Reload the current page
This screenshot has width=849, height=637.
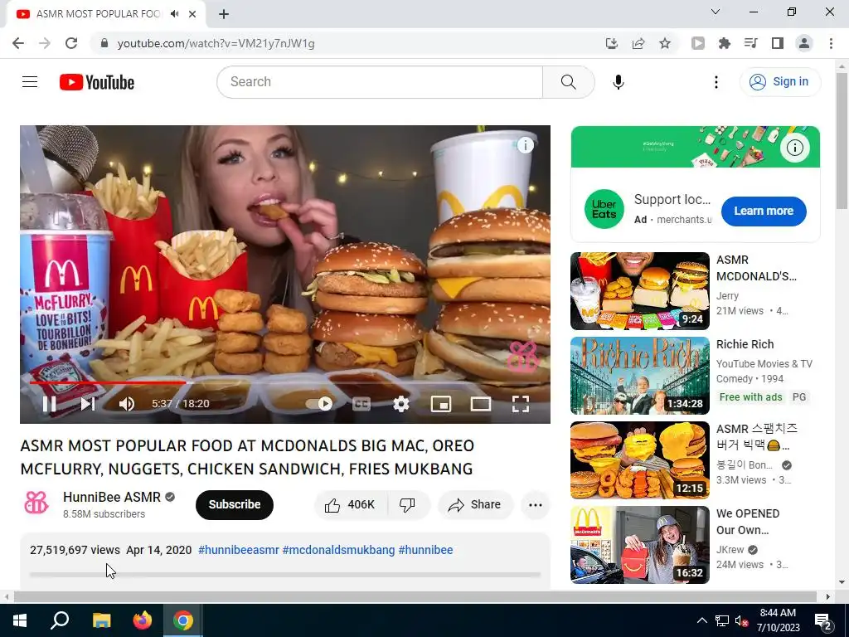pyautogui.click(x=71, y=43)
